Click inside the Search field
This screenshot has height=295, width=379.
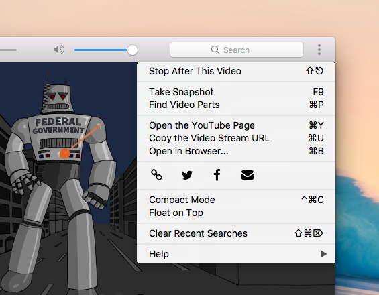(x=237, y=50)
